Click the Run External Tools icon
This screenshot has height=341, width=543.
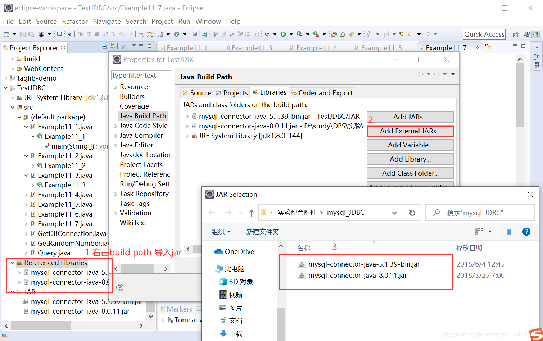(x=316, y=34)
